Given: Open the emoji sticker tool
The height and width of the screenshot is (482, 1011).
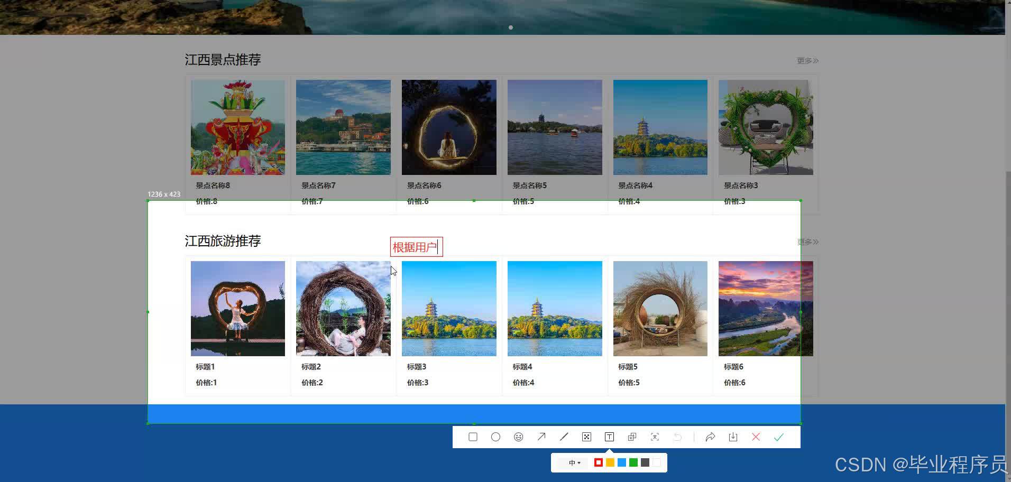Looking at the screenshot, I should coord(518,437).
